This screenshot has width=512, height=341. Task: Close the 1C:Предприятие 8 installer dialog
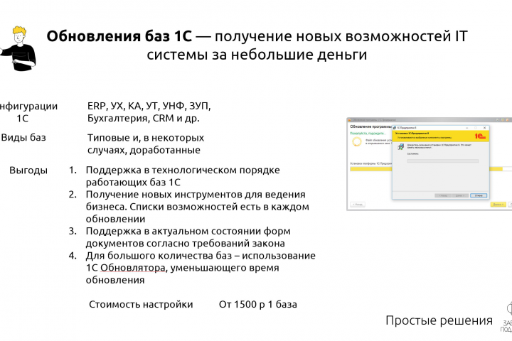coord(485,128)
